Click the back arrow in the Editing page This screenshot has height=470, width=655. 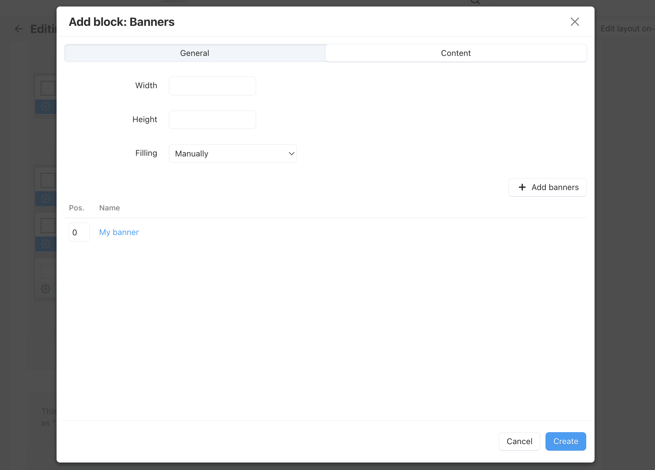(x=19, y=29)
